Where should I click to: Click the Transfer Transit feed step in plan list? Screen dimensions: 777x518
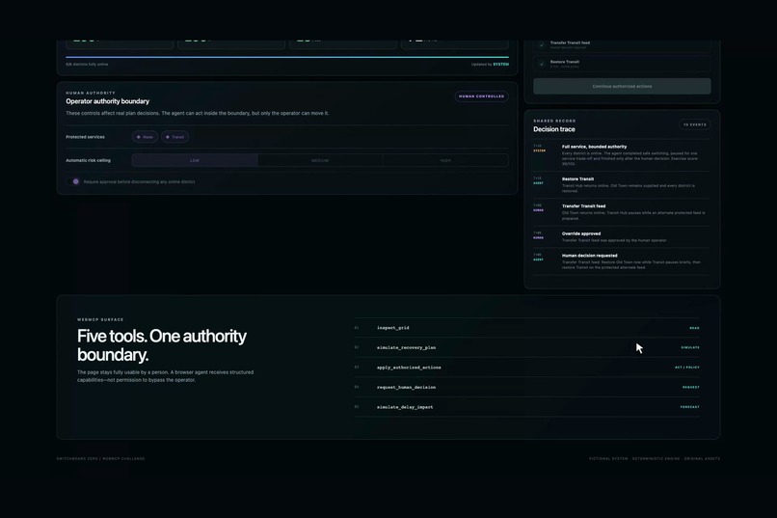(622, 44)
